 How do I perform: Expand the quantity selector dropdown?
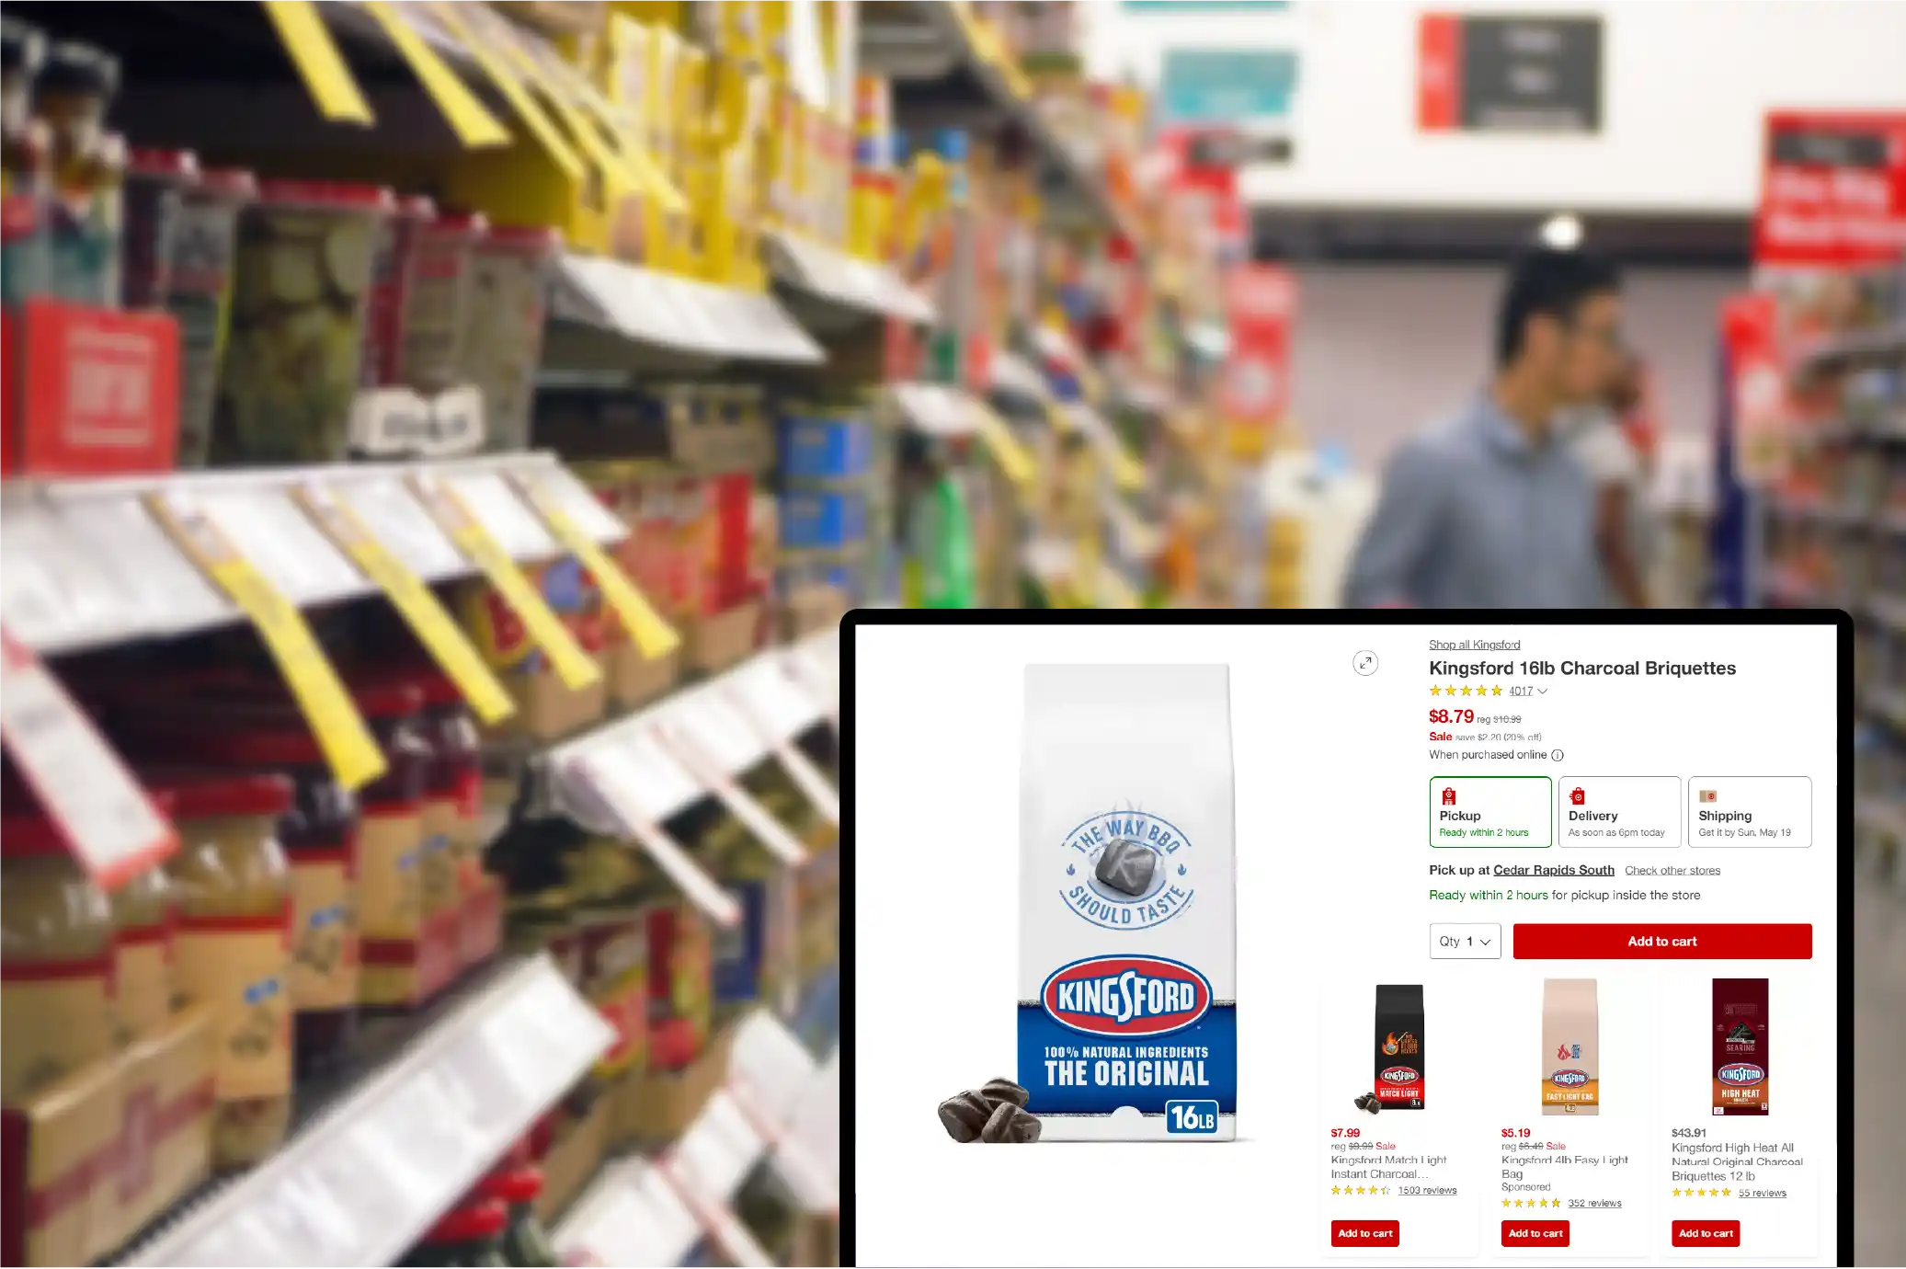click(x=1464, y=941)
